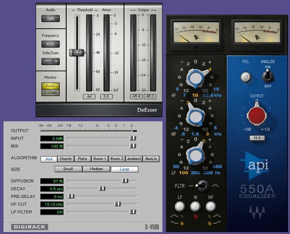Click the SideChain filter shape icon

47,61
